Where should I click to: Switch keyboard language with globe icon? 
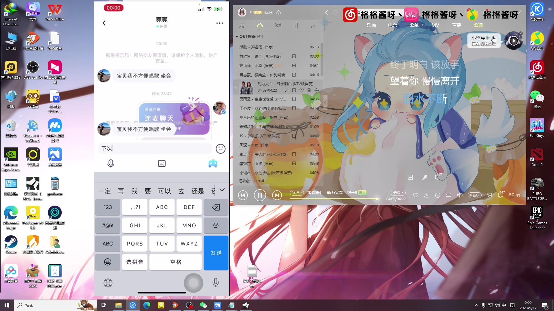(x=108, y=283)
